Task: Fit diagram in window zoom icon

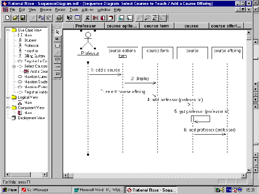Action: [x=155, y=18]
